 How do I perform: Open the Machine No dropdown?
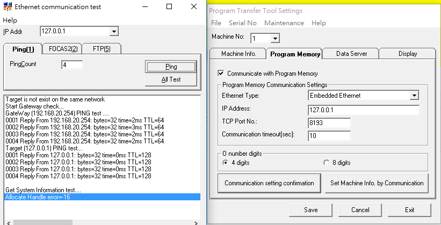point(275,38)
